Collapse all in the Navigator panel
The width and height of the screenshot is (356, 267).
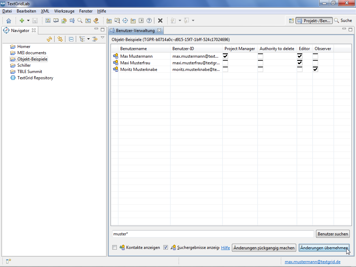(x=71, y=39)
